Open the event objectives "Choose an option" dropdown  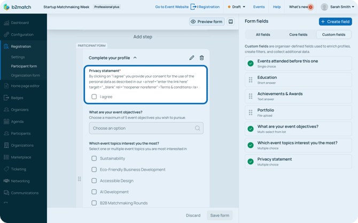pos(146,128)
